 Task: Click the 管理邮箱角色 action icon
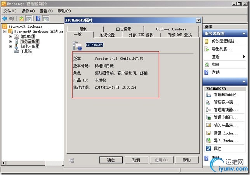(208, 94)
